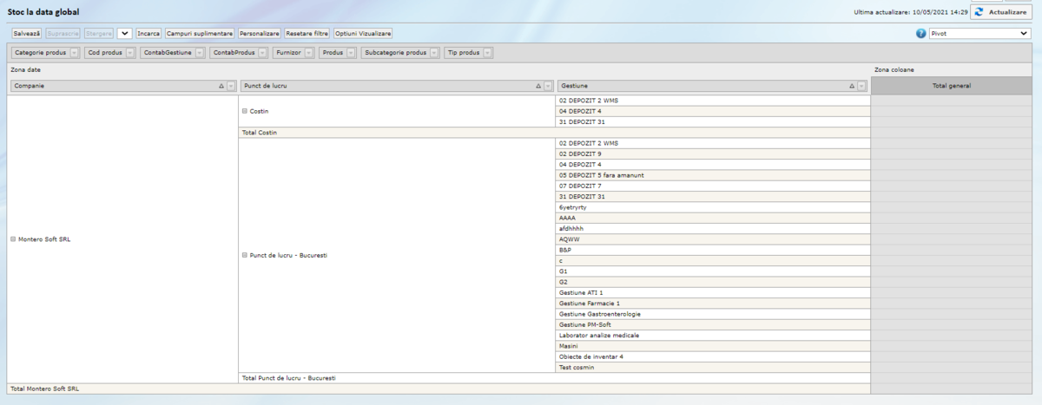
Task: Collapse the Costin work point group
Action: [245, 112]
